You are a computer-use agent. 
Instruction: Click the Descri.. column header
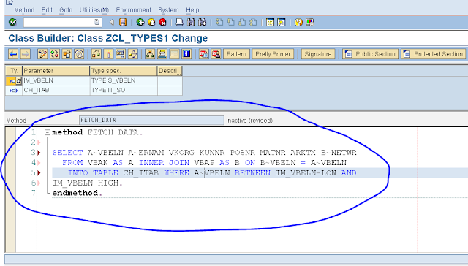(x=170, y=71)
